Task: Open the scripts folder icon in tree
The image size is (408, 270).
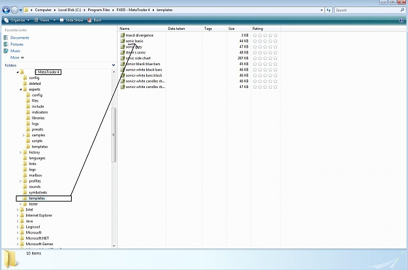Action: tap(28, 141)
